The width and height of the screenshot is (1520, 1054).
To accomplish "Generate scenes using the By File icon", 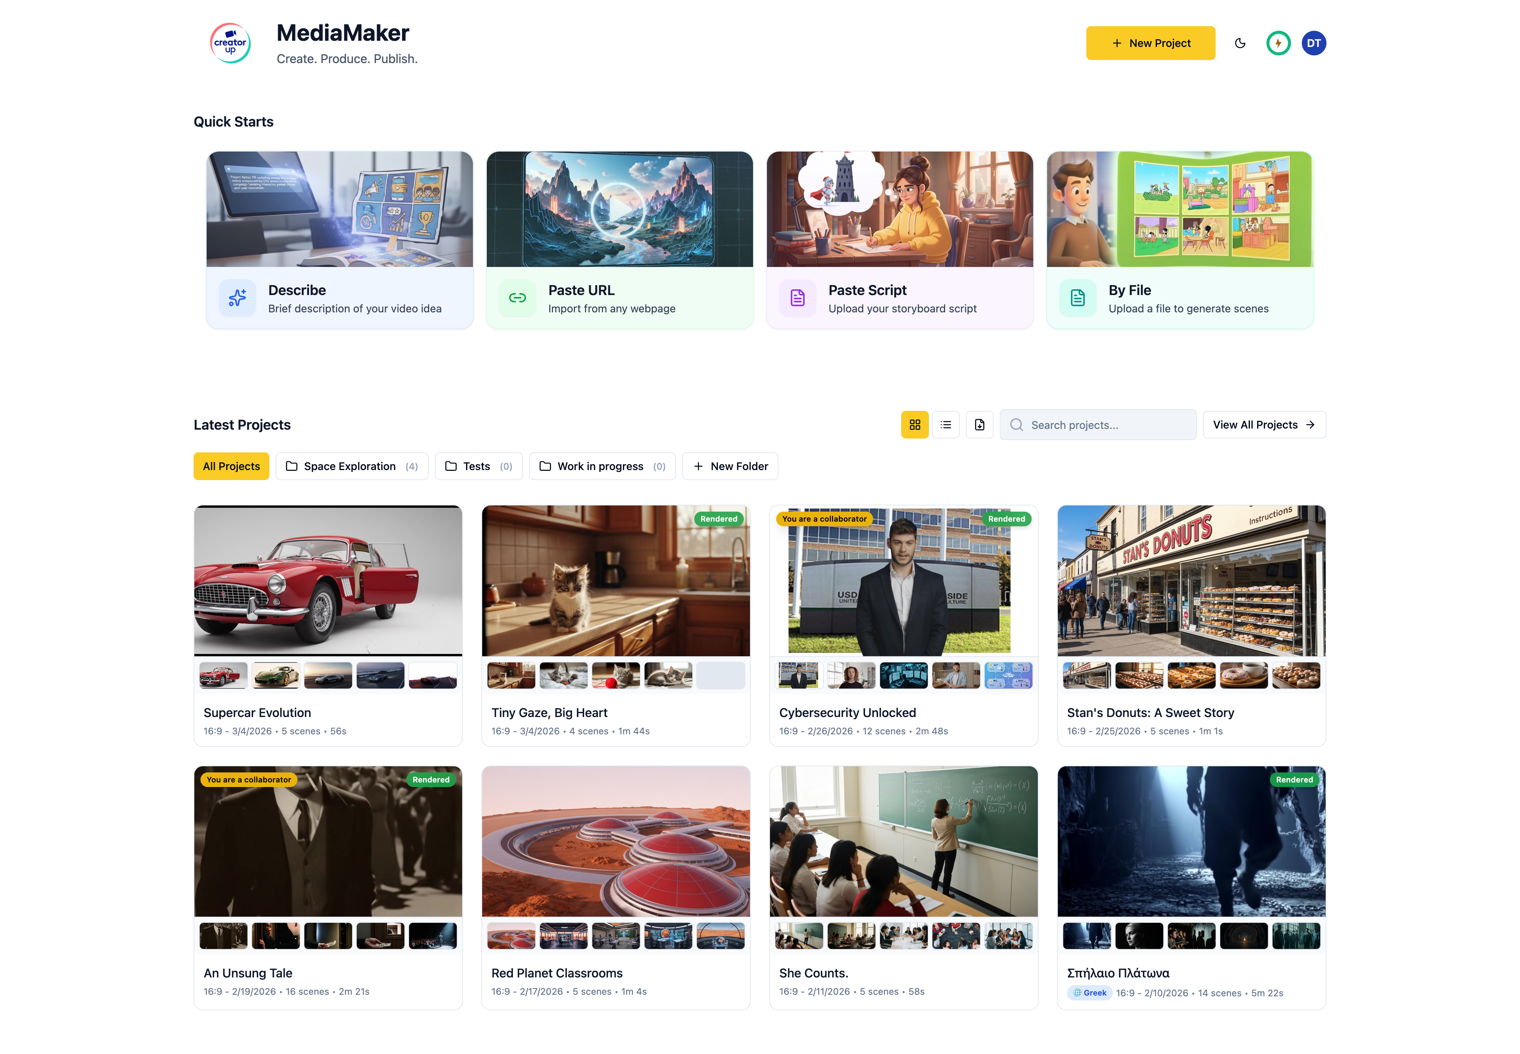I will (x=1077, y=298).
